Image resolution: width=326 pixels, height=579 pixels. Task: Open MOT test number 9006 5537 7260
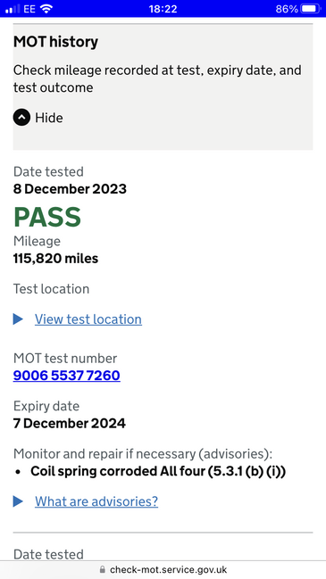coord(66,376)
